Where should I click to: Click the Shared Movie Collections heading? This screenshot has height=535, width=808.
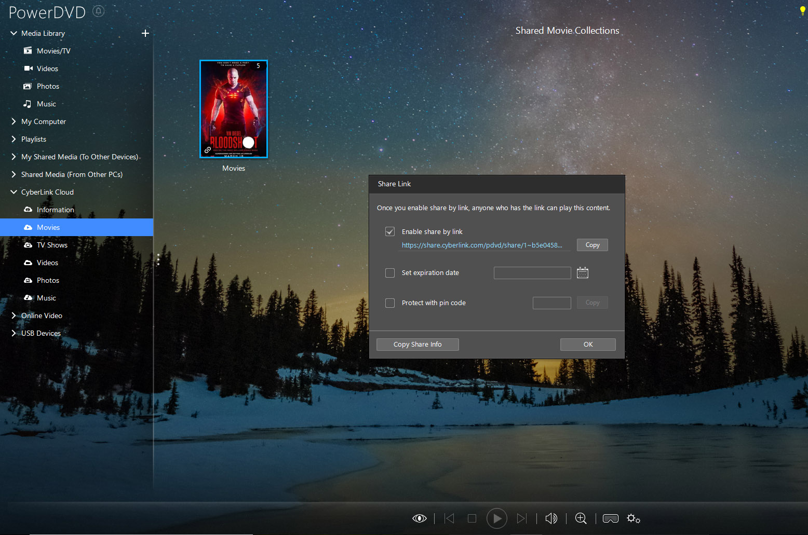(567, 31)
